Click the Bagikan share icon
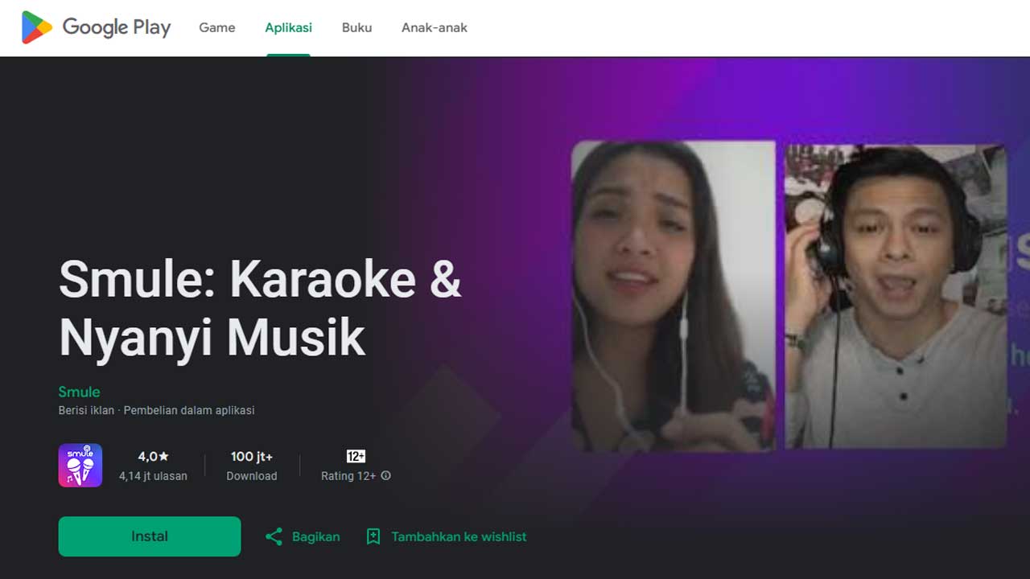 (274, 536)
